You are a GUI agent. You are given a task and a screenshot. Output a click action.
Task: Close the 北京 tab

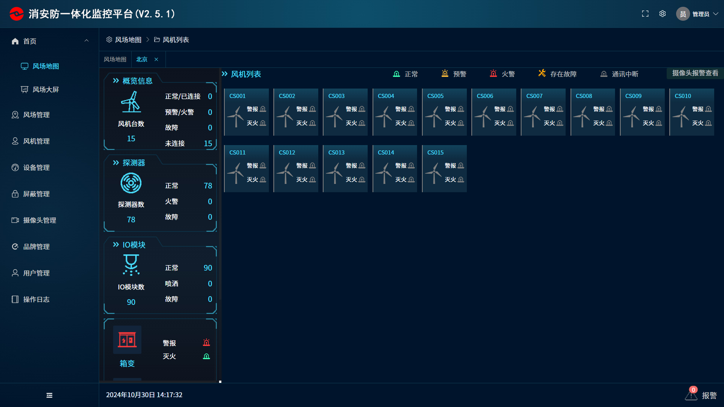[x=156, y=59]
